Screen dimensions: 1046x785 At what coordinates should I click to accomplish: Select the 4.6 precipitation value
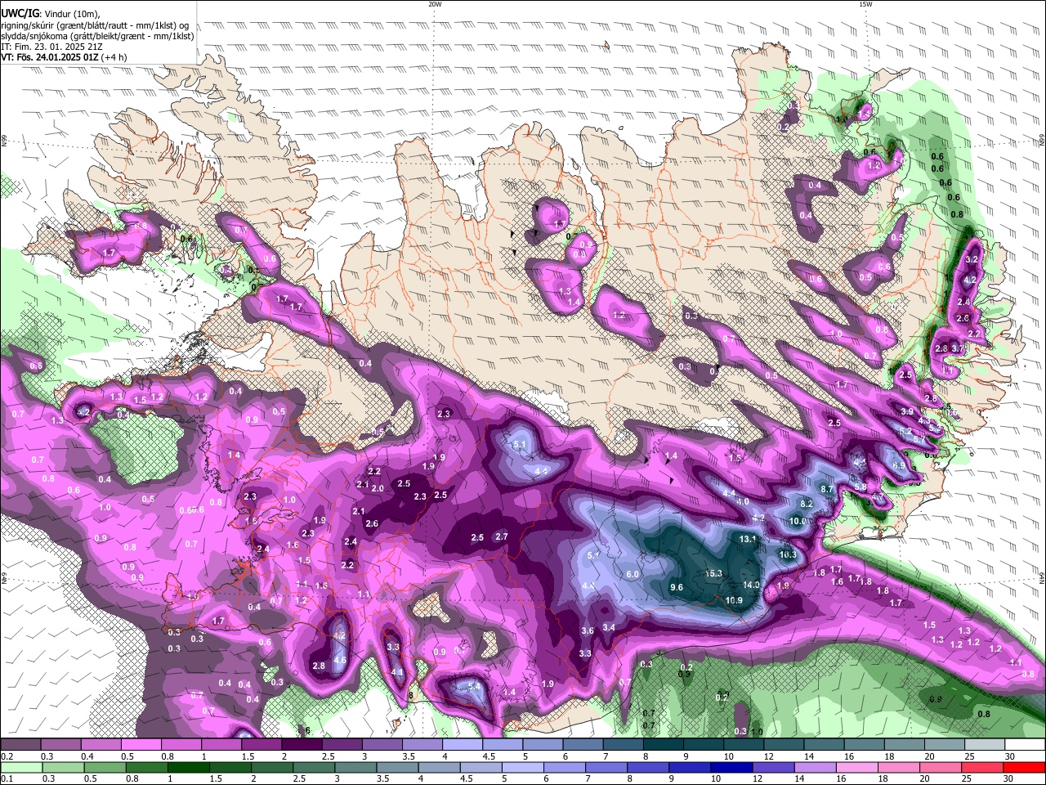pos(341,660)
